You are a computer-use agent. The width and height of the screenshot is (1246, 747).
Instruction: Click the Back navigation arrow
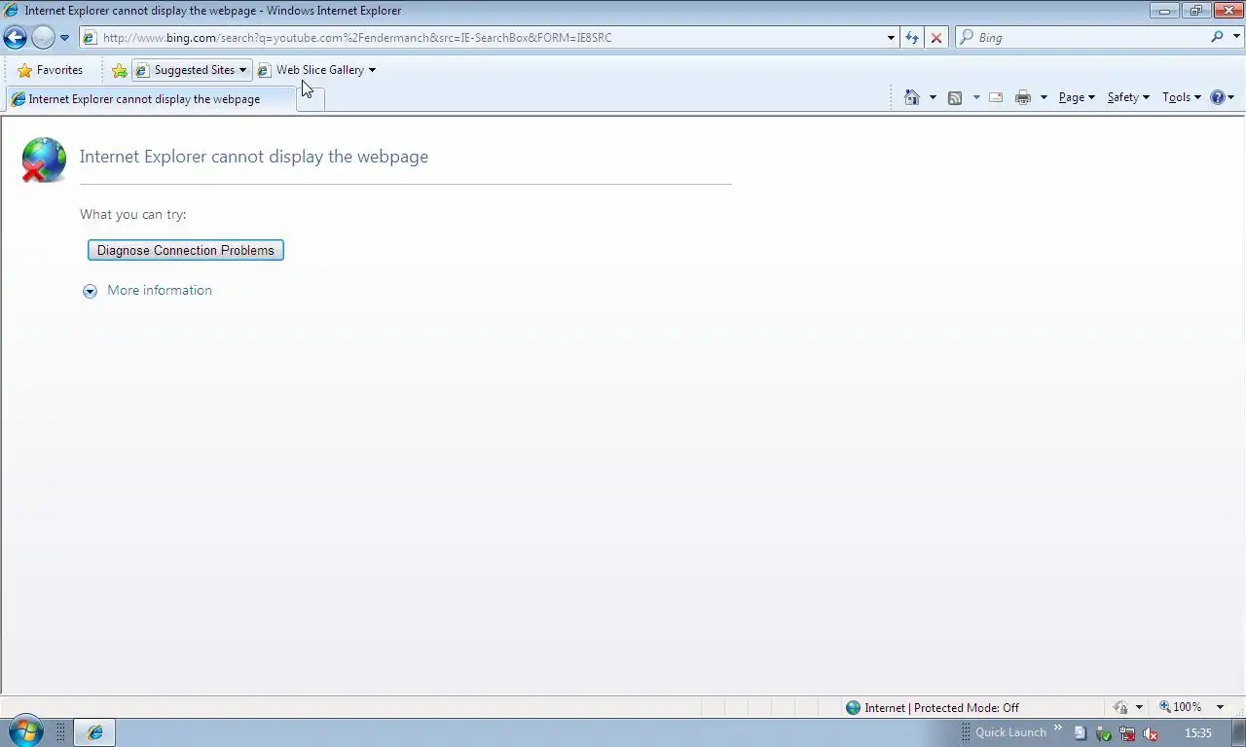(x=15, y=38)
